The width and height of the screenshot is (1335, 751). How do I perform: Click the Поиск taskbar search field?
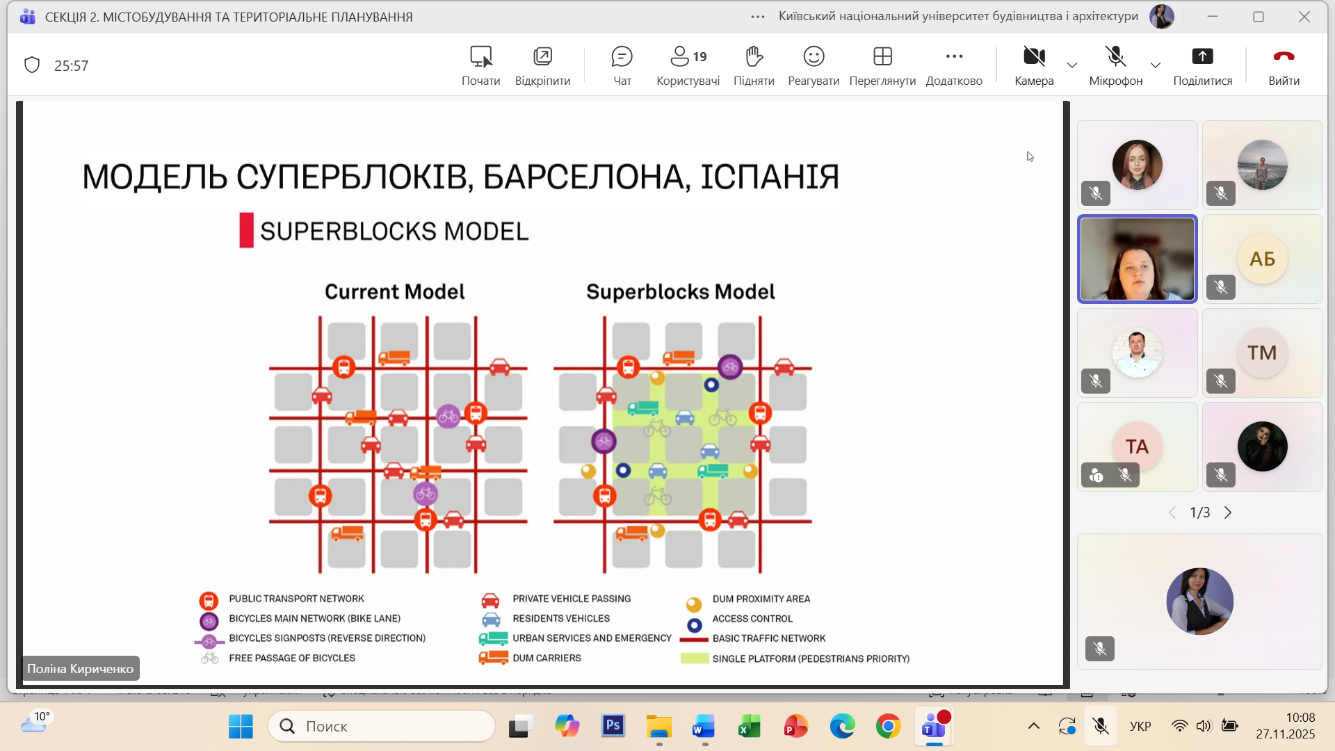click(x=382, y=727)
